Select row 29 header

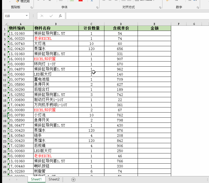pyautogui.click(x=5, y=172)
